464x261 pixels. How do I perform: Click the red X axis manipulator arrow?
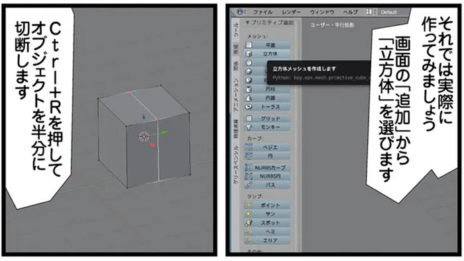(x=152, y=145)
